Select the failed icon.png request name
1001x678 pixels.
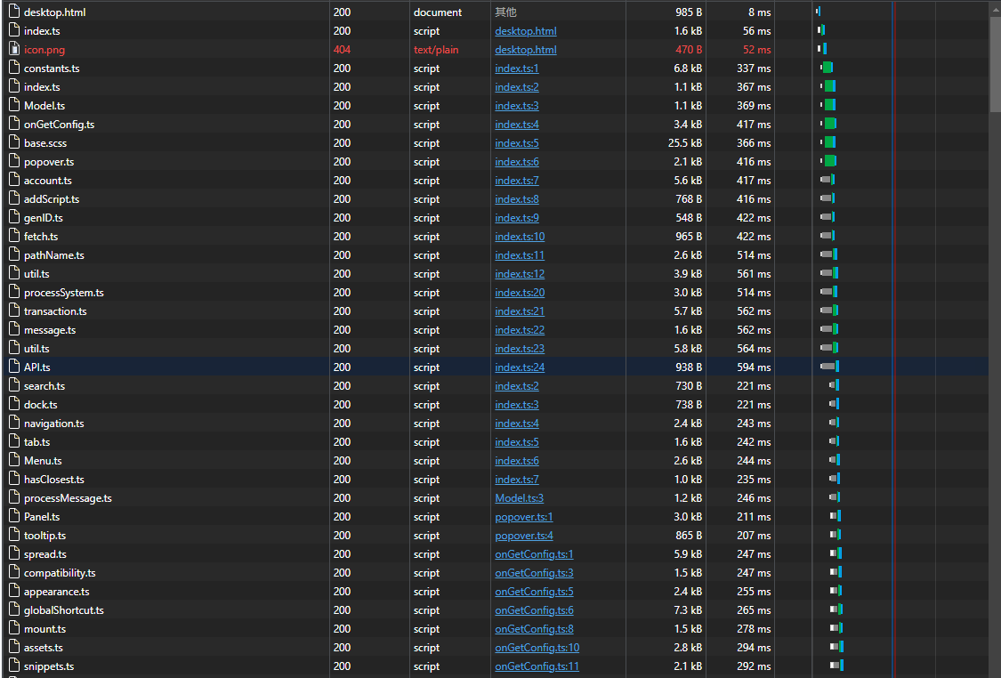pyautogui.click(x=44, y=50)
